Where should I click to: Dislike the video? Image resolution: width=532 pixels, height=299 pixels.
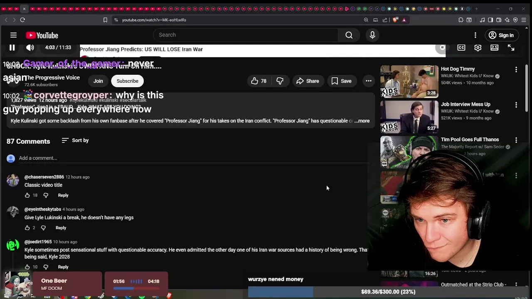point(280,81)
